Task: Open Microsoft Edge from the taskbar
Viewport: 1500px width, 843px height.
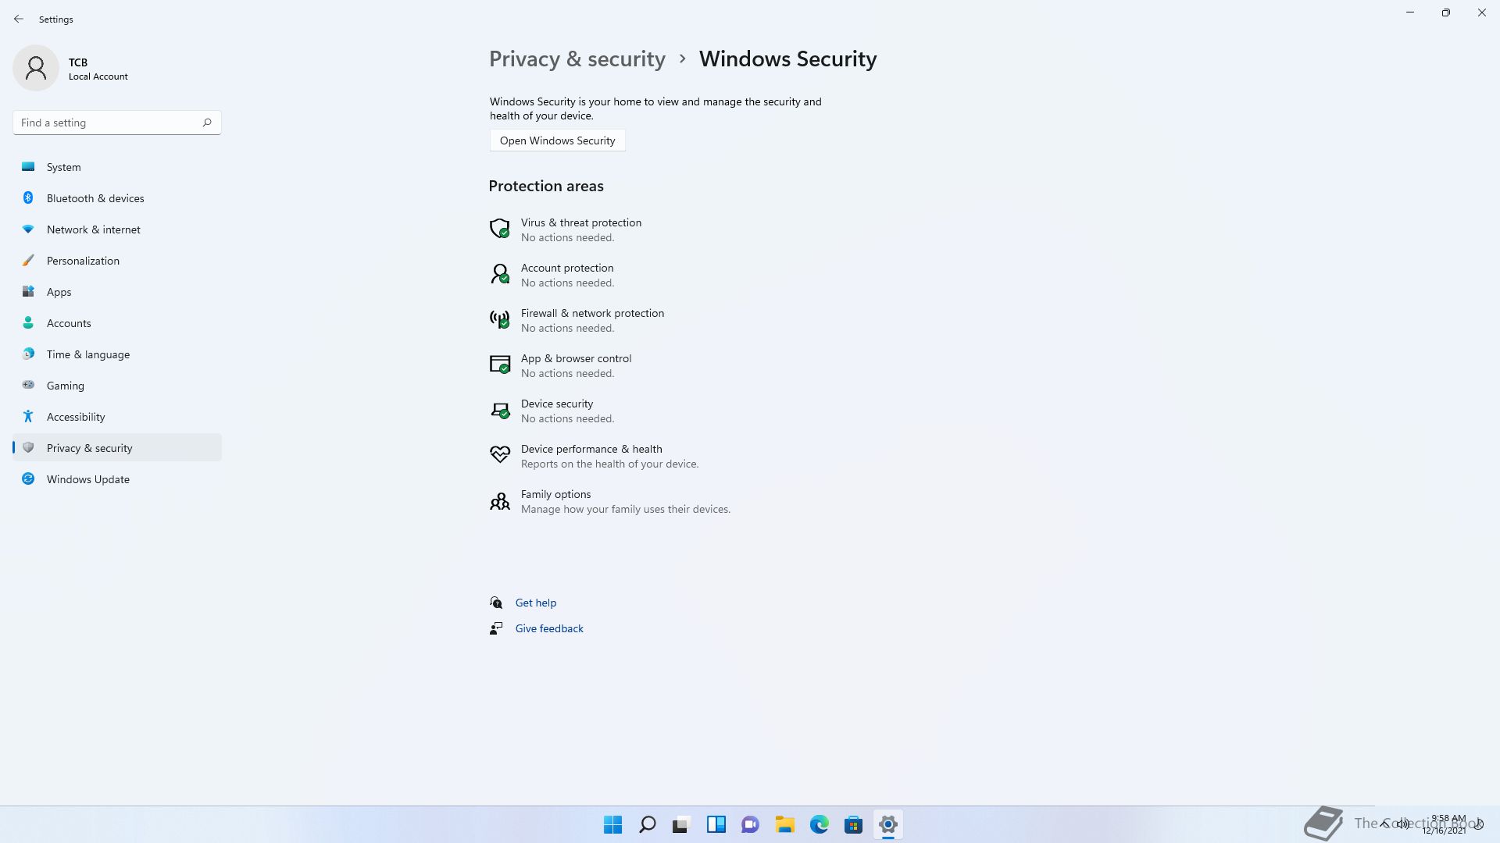Action: 819,824
